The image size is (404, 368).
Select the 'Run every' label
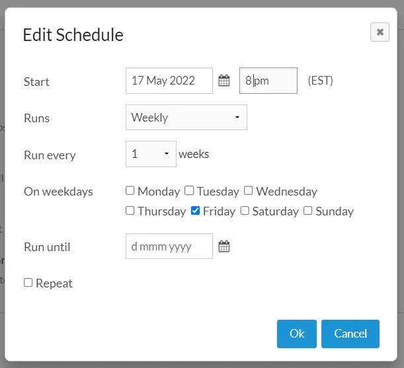(50, 155)
